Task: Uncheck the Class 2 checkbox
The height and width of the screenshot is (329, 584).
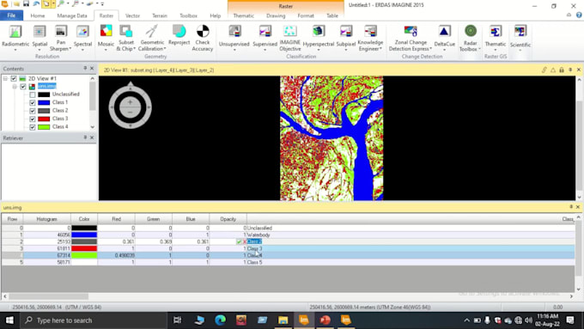Action: pos(33,111)
